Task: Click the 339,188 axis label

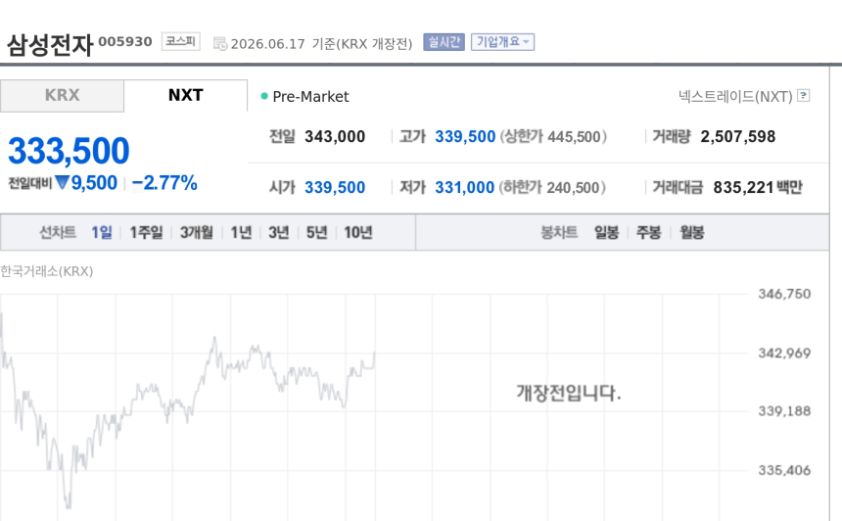Action: point(784,411)
